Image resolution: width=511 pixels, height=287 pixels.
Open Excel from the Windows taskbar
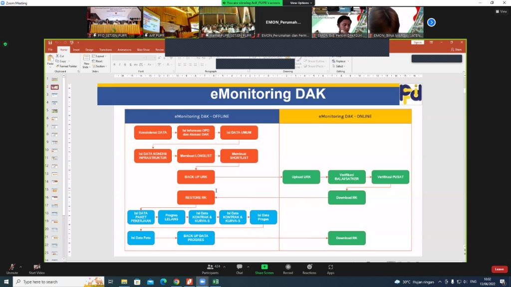point(216,282)
